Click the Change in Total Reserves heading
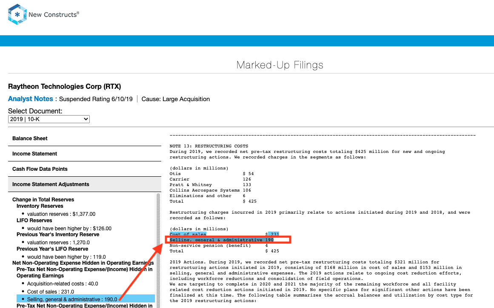The height and width of the screenshot is (308, 494). click(43, 200)
